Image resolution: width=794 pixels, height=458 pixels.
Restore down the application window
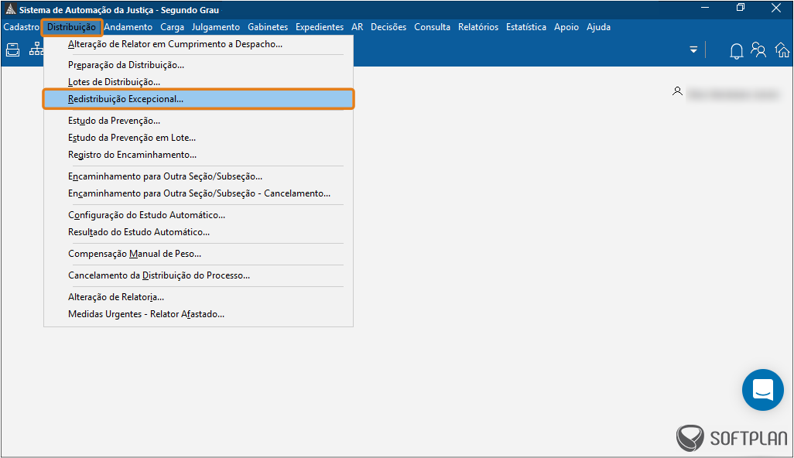click(x=741, y=8)
